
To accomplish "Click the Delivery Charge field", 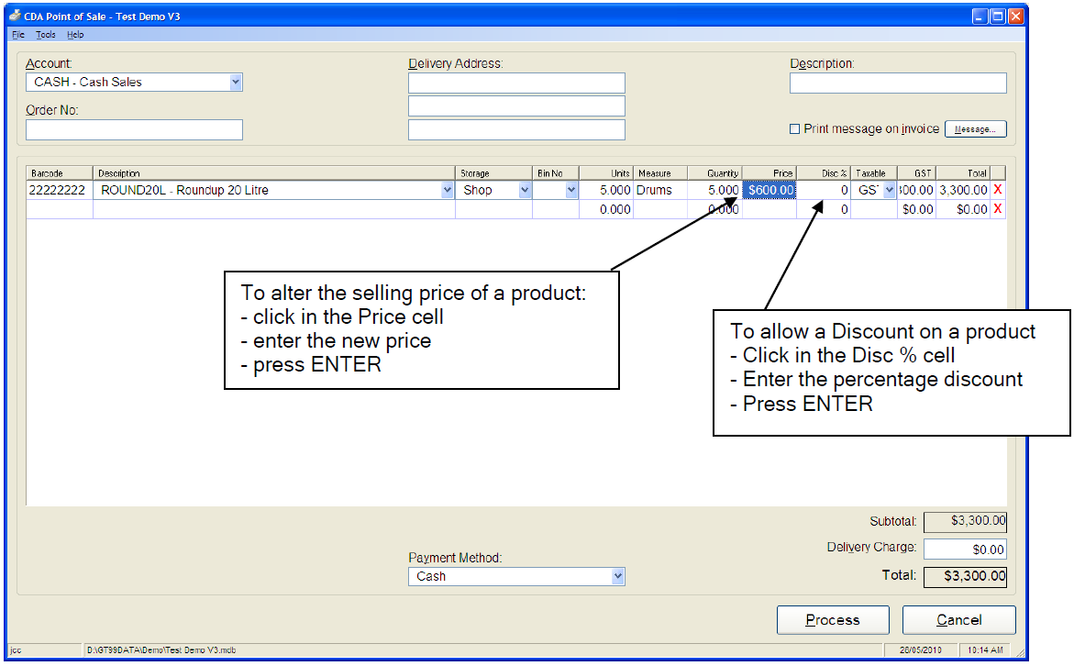I will pos(964,549).
